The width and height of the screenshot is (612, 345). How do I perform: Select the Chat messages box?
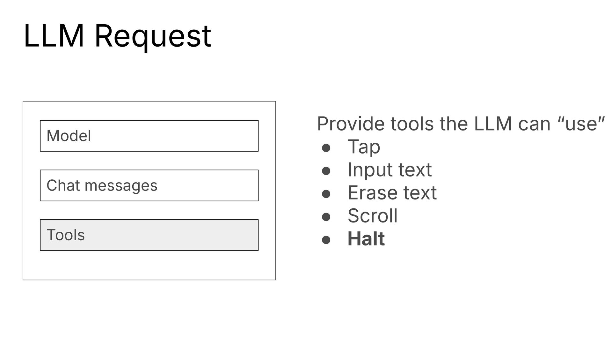149,185
